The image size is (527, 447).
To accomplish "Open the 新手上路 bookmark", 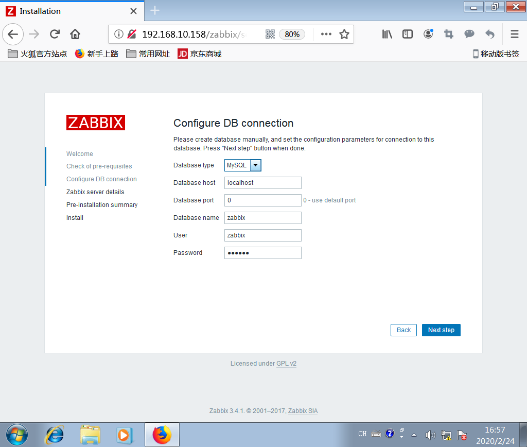I will pyautogui.click(x=97, y=54).
